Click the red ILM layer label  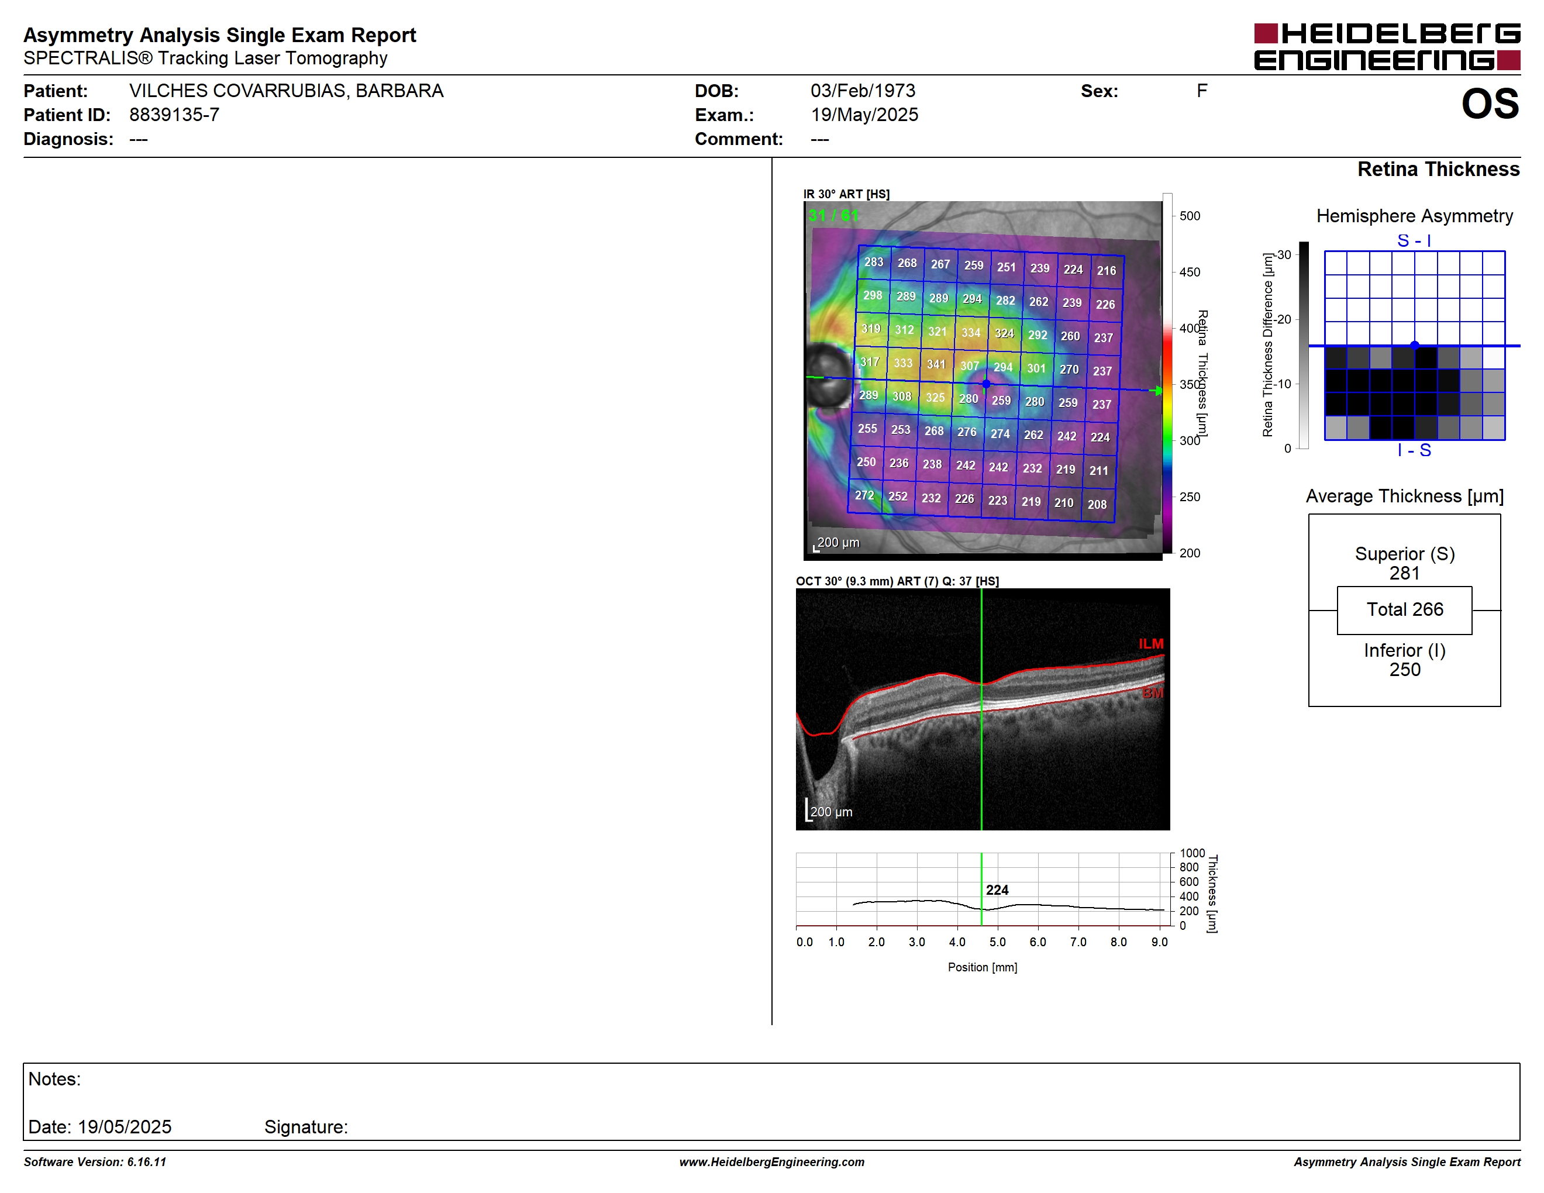point(1151,644)
